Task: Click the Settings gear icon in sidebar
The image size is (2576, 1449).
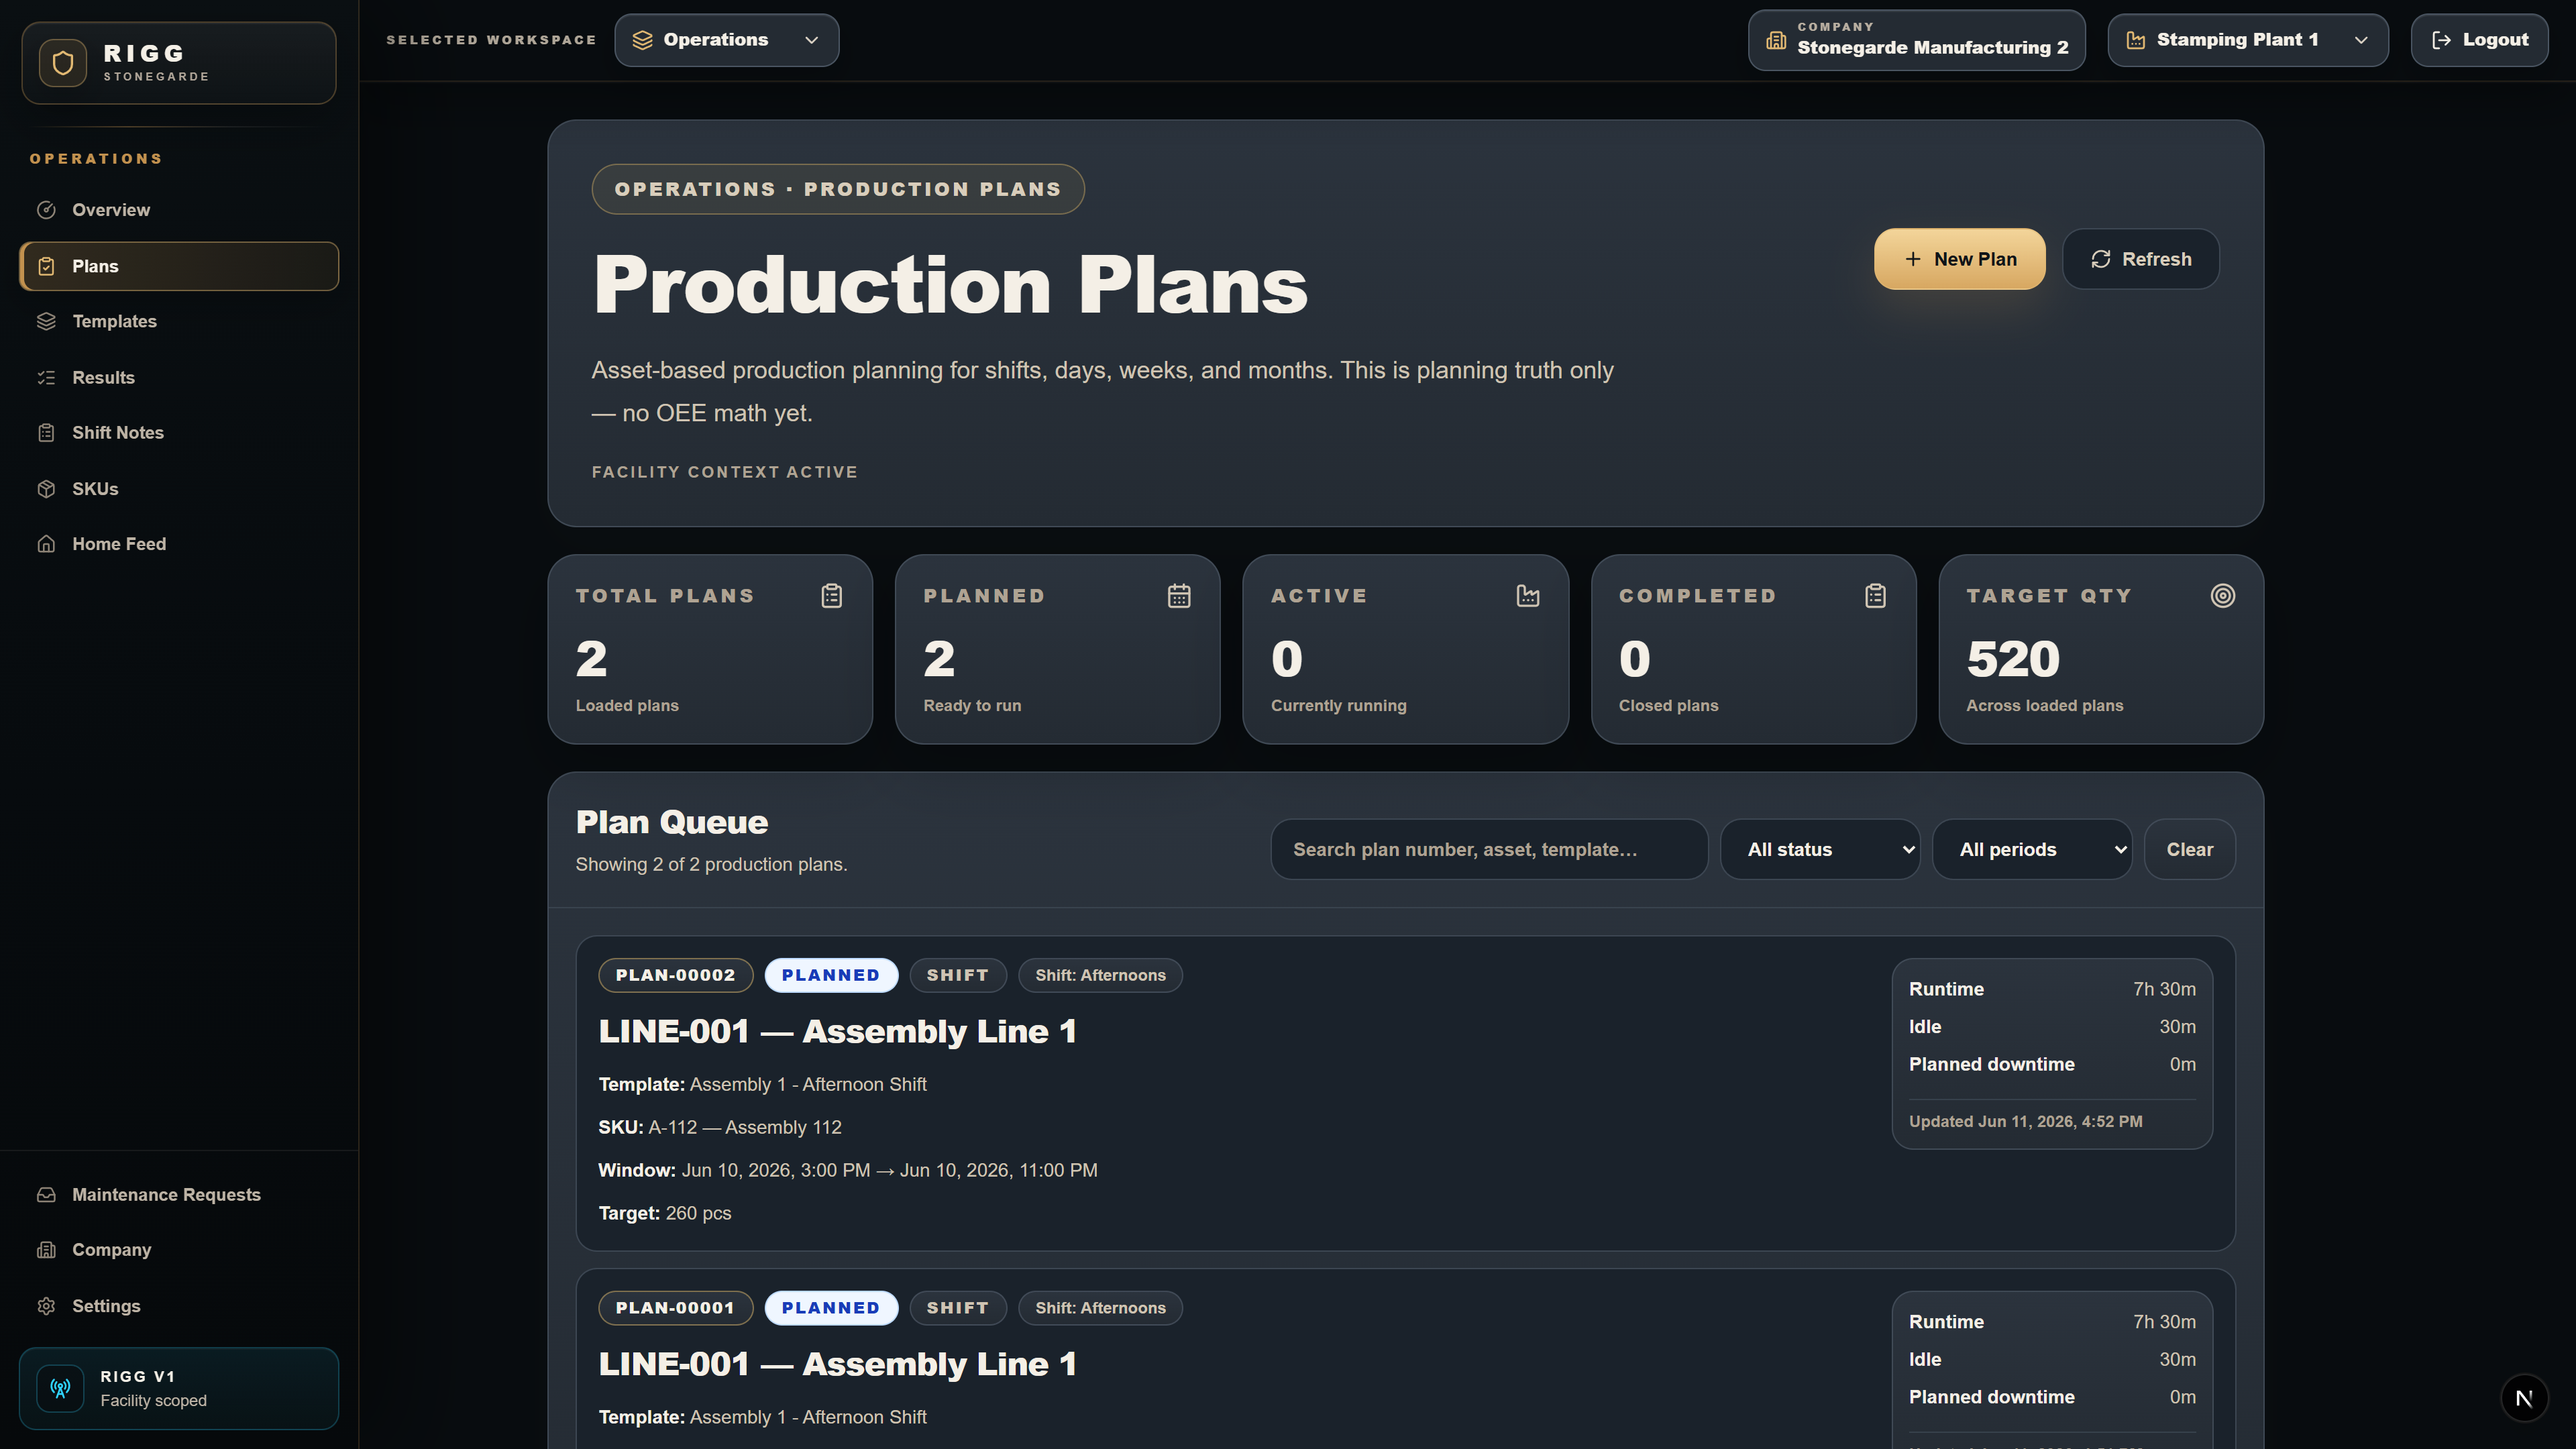Action: tap(46, 1306)
